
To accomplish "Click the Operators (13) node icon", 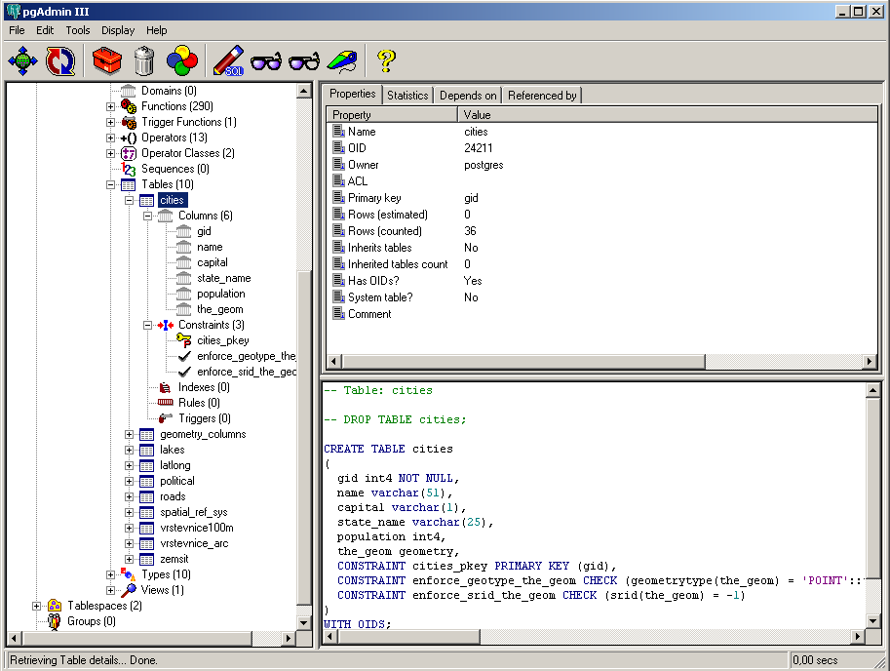I will pyautogui.click(x=129, y=138).
